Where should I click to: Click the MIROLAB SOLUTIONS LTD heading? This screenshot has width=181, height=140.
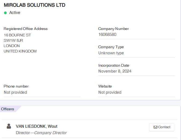[x=35, y=5]
